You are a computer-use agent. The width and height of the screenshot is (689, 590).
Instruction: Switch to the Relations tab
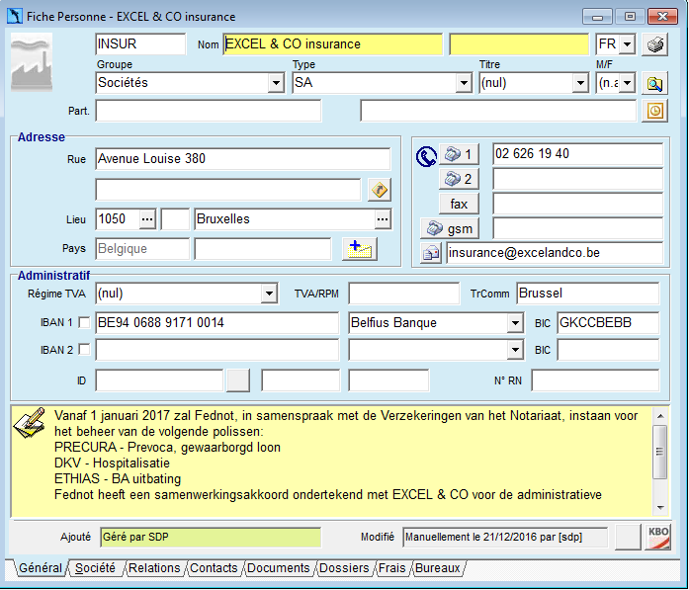pos(154,568)
